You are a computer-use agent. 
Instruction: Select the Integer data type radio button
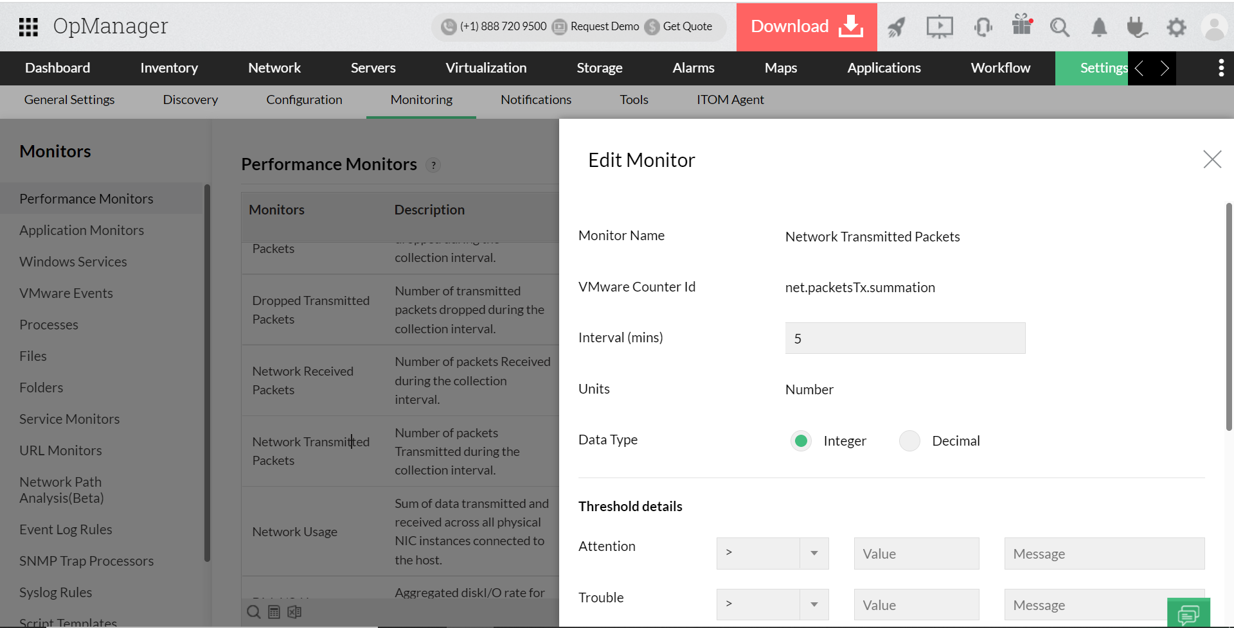click(x=801, y=441)
